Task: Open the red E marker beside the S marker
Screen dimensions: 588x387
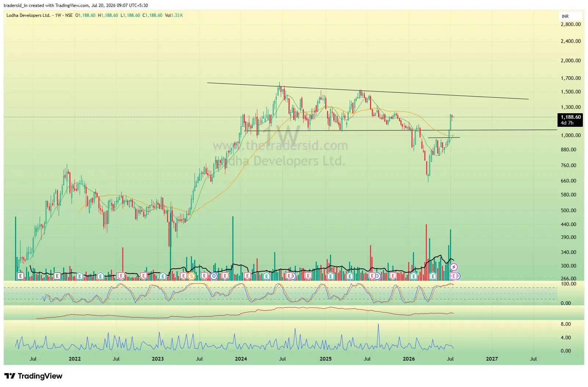Action: tap(184, 276)
